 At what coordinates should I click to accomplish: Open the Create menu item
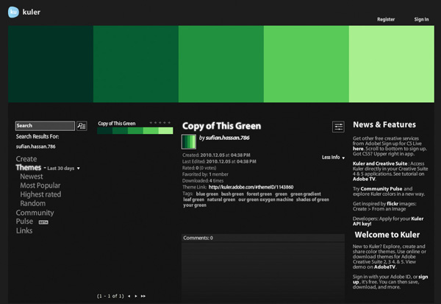(x=26, y=159)
